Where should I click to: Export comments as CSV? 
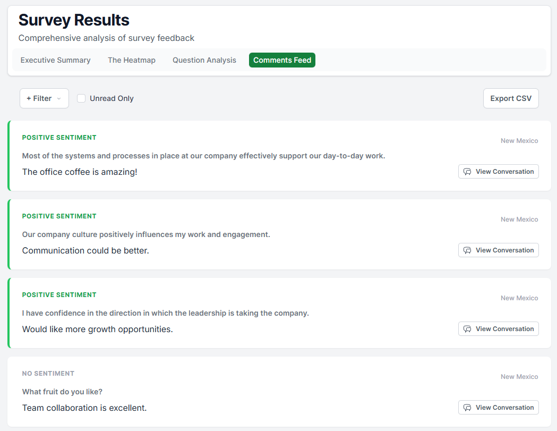coord(511,98)
